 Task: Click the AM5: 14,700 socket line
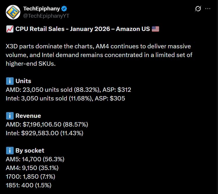pyautogui.click(x=35, y=159)
